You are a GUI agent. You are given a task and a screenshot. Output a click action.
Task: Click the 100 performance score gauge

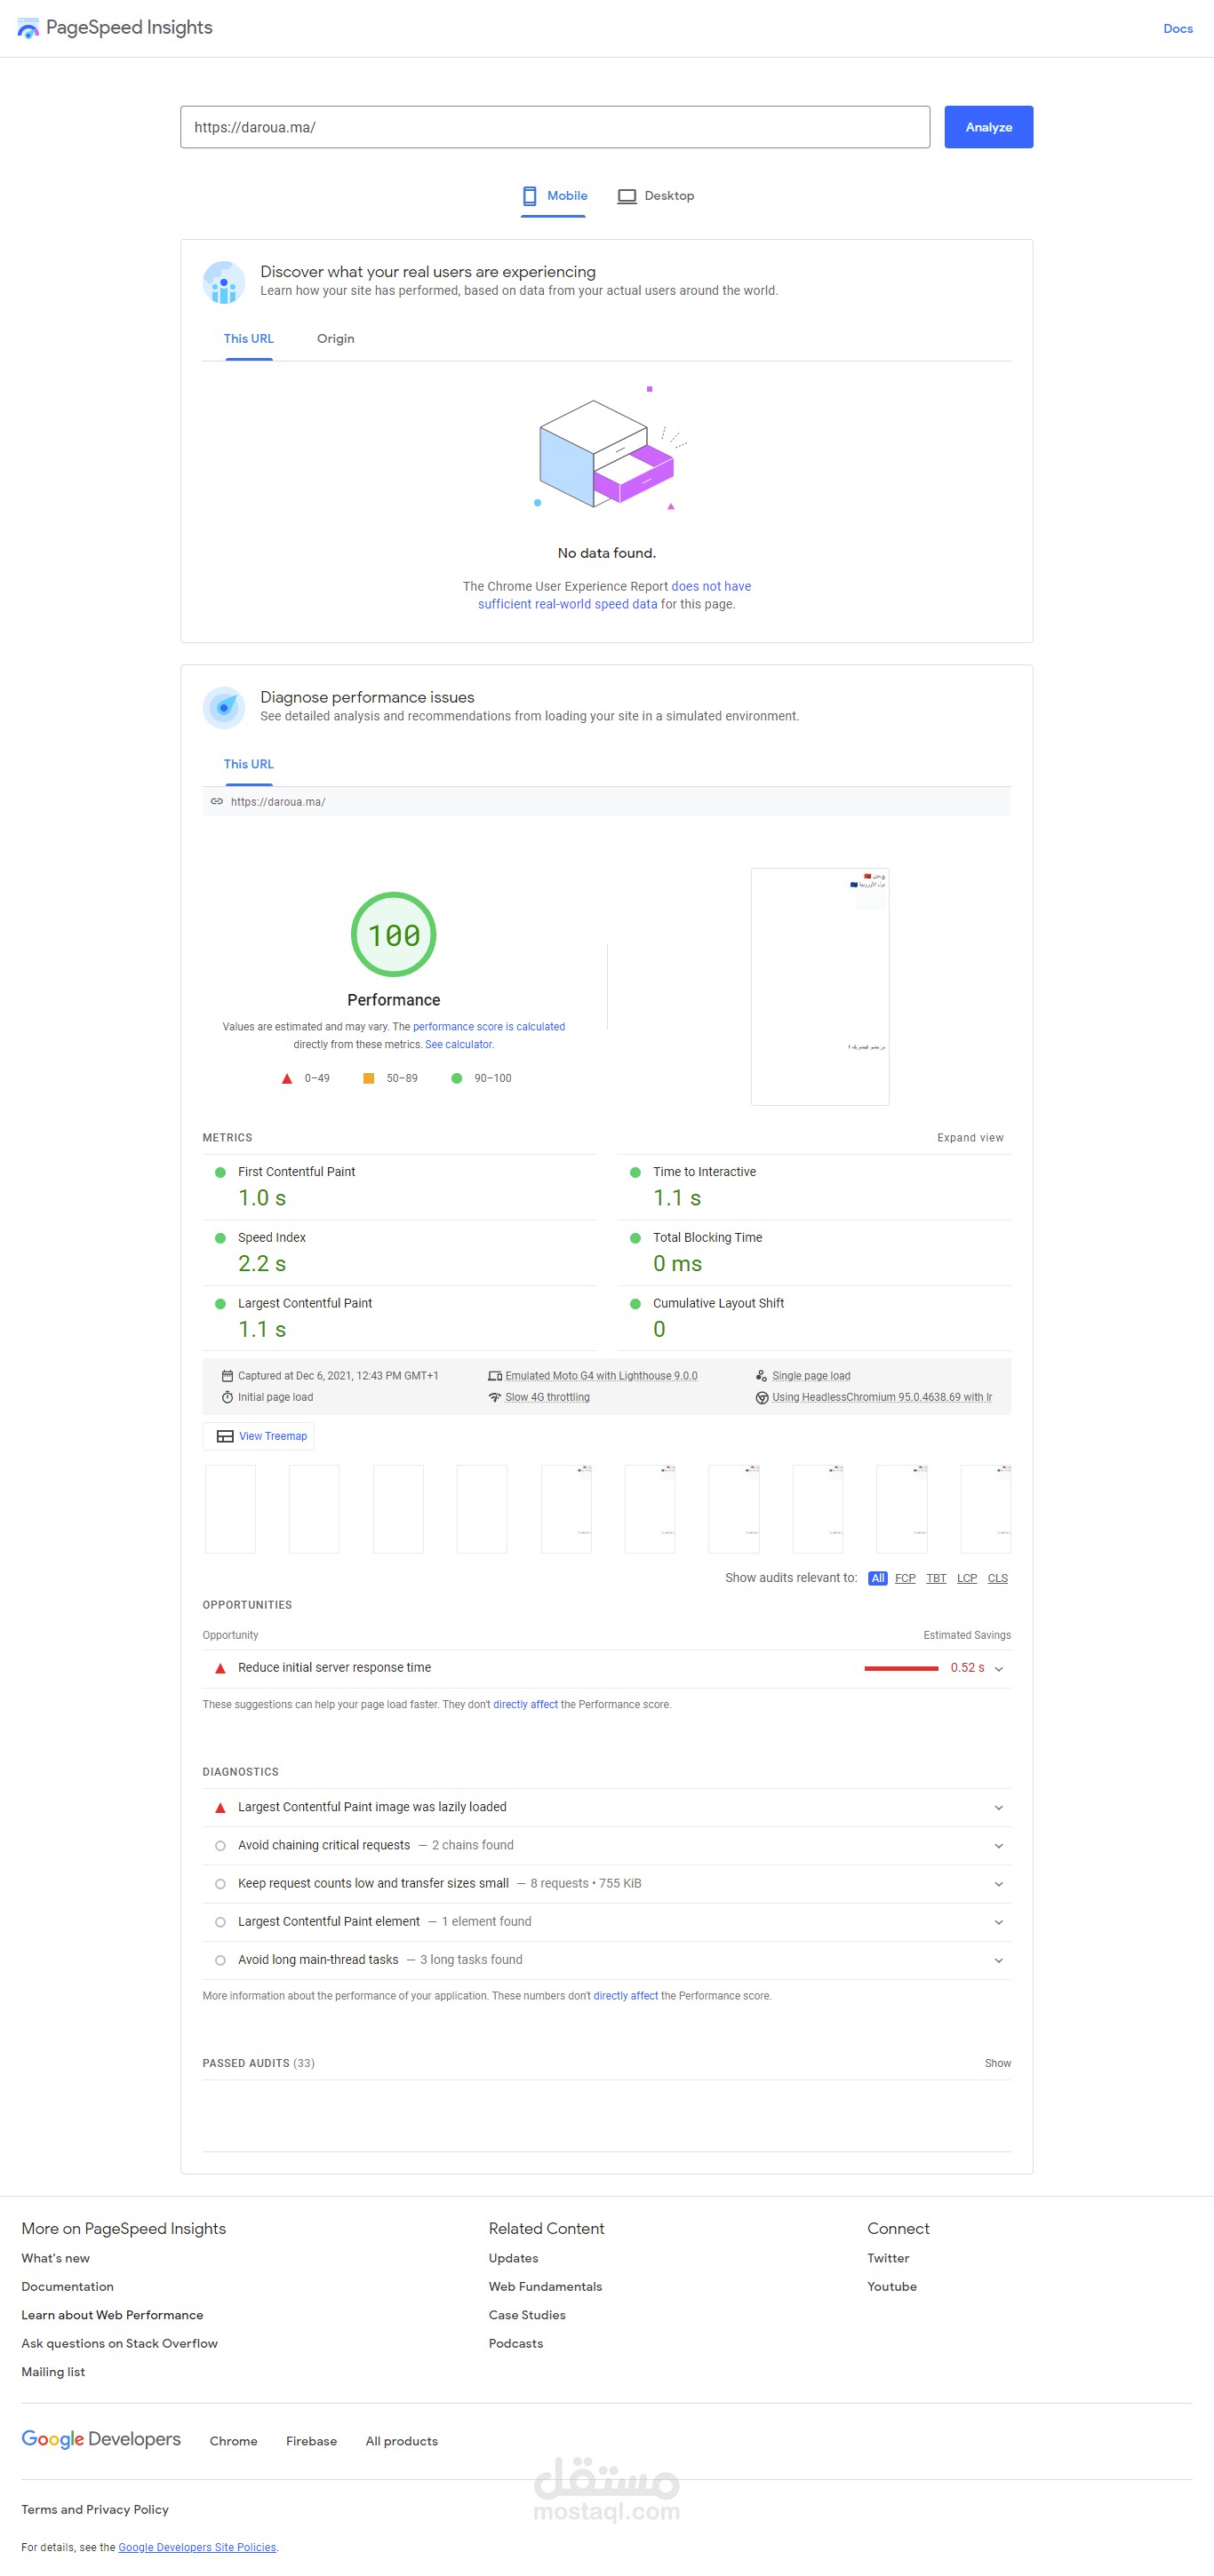click(x=394, y=934)
